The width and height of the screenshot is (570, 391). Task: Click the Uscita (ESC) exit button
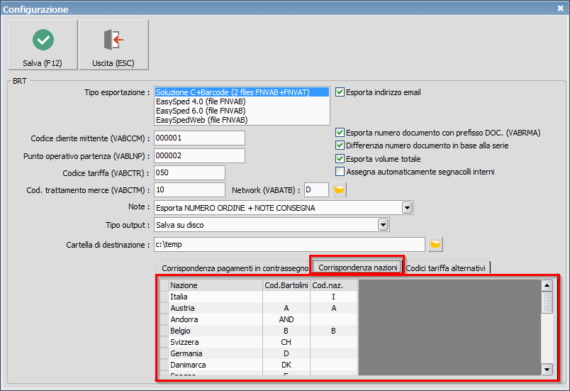113,45
